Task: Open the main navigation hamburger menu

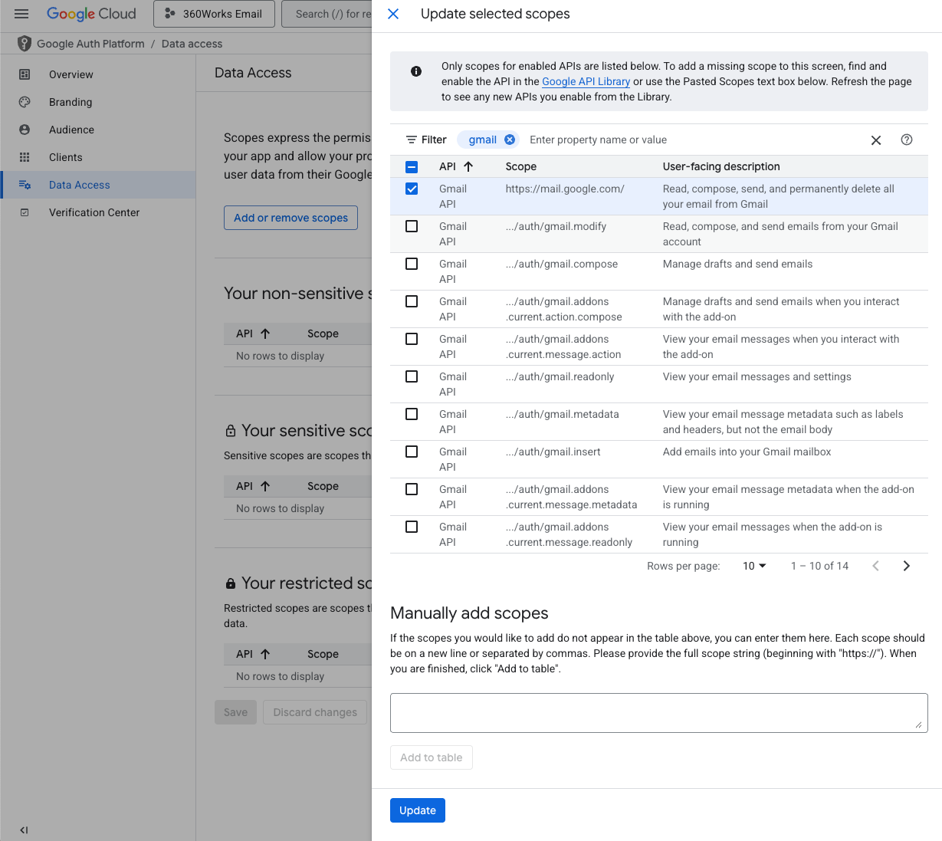Action: coord(21,14)
